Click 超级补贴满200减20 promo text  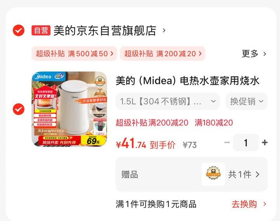point(152,123)
